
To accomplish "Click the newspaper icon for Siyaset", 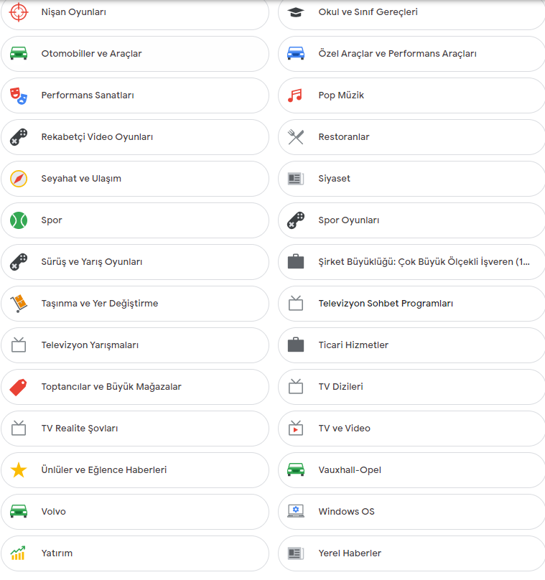I will tap(296, 179).
